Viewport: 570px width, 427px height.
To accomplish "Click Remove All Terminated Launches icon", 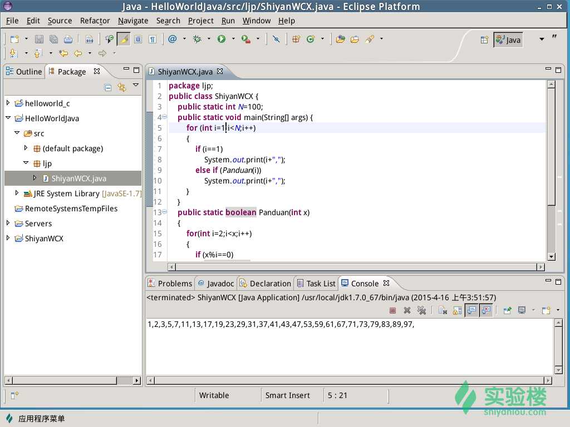I will (x=422, y=310).
